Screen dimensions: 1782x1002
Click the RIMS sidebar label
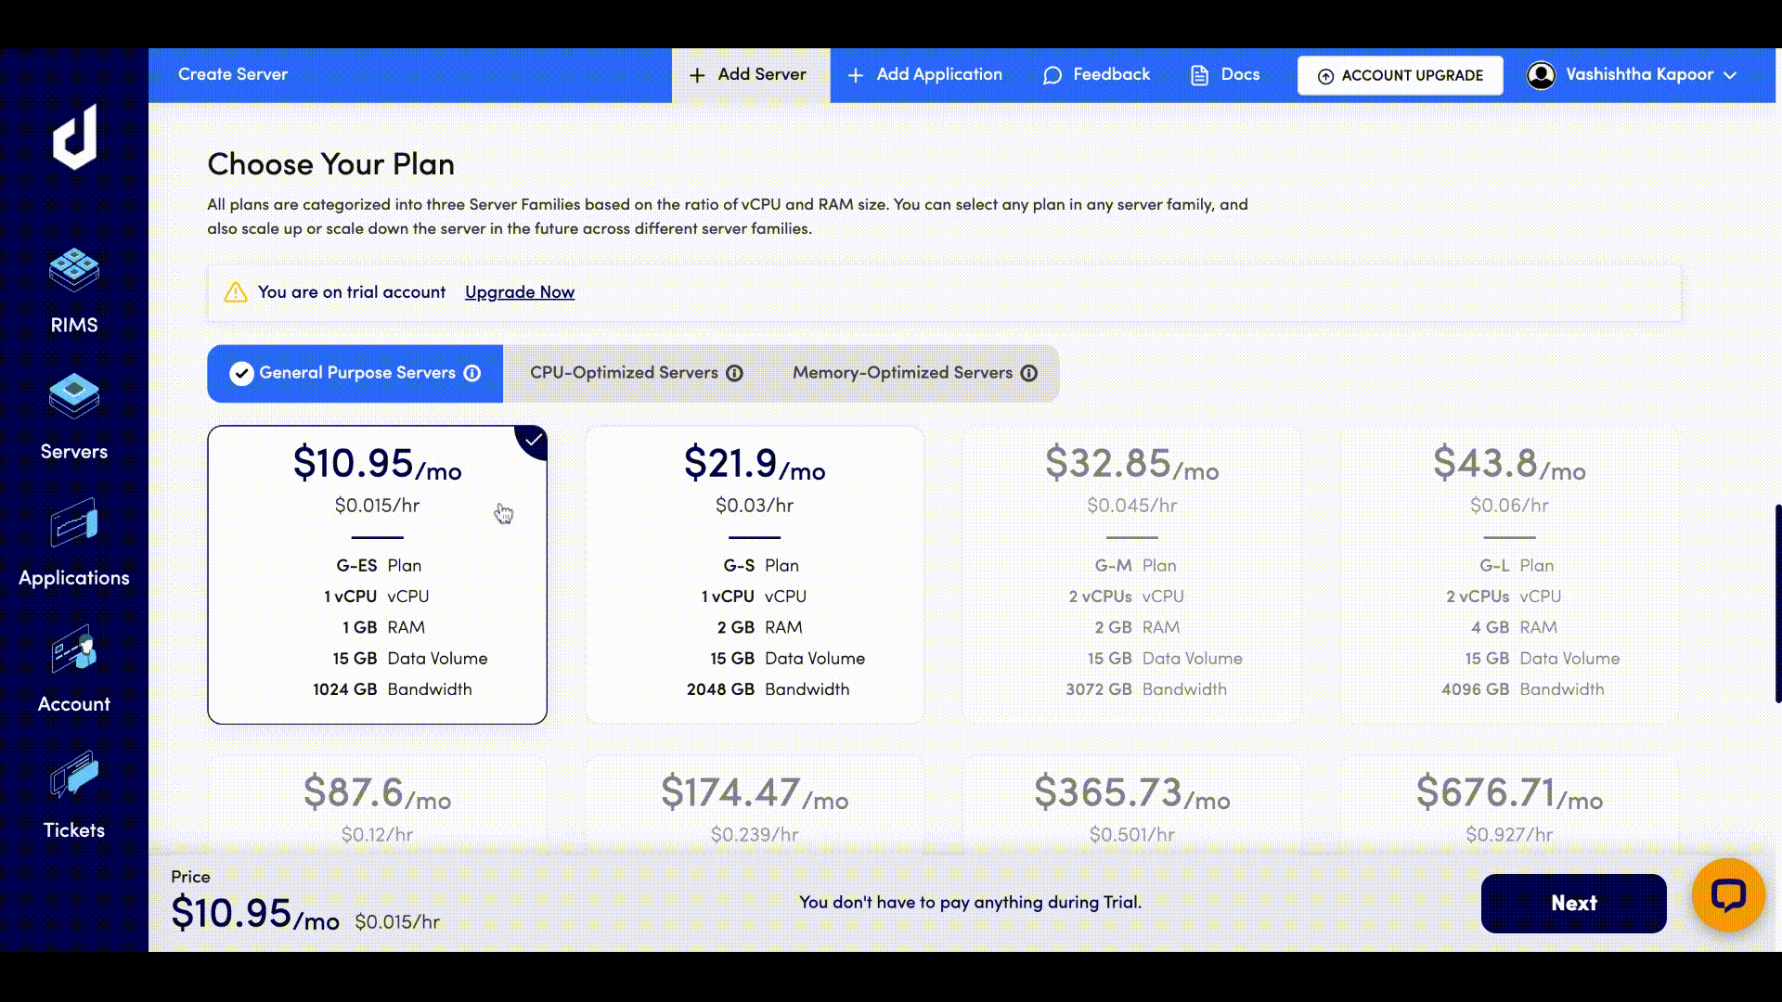(x=74, y=326)
